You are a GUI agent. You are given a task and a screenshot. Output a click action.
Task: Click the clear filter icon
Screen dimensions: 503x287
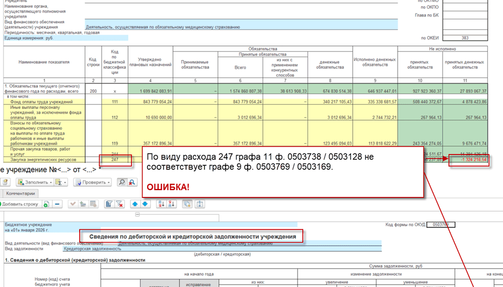pos(118,204)
